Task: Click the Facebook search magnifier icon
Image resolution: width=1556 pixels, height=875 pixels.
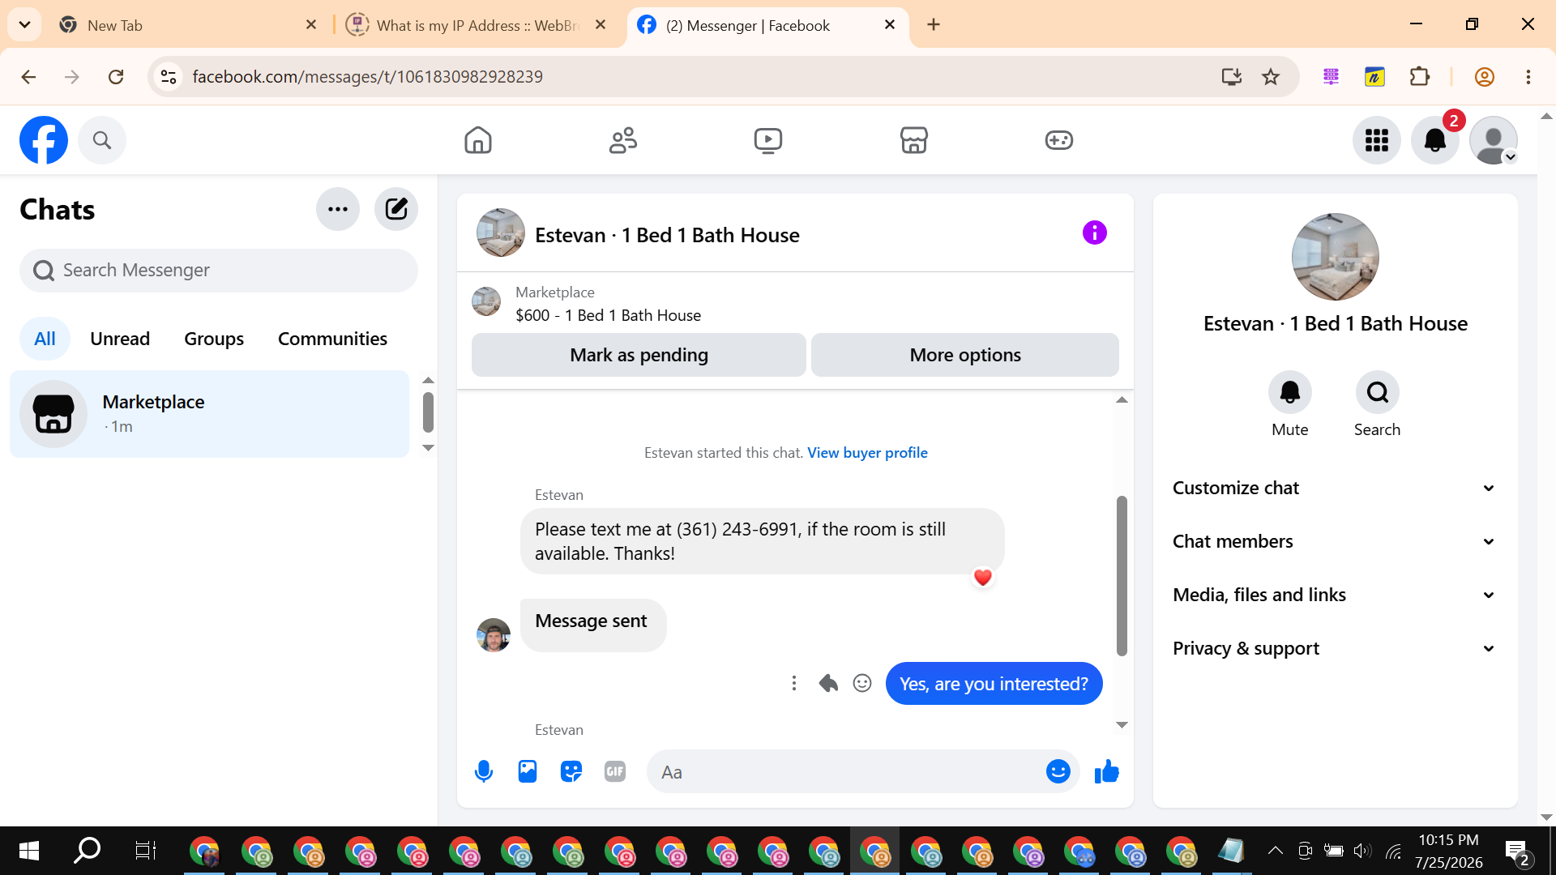Action: click(102, 140)
